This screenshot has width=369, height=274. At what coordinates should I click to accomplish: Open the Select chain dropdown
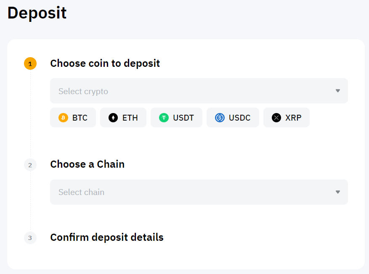[199, 192]
